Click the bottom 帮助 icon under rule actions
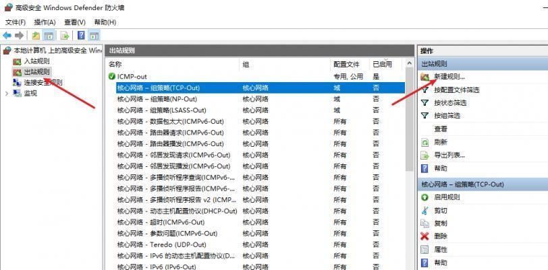Image resolution: width=548 pixels, height=270 pixels. pos(424,263)
